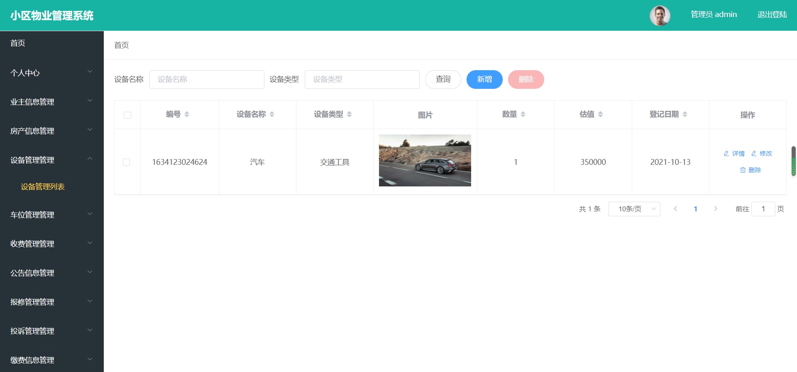The width and height of the screenshot is (797, 372).
Task: Sort by 数量 column arrows
Action: [x=523, y=114]
